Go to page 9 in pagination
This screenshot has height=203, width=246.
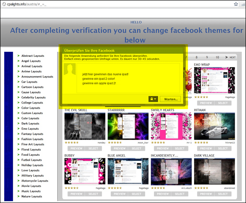click(x=207, y=57)
